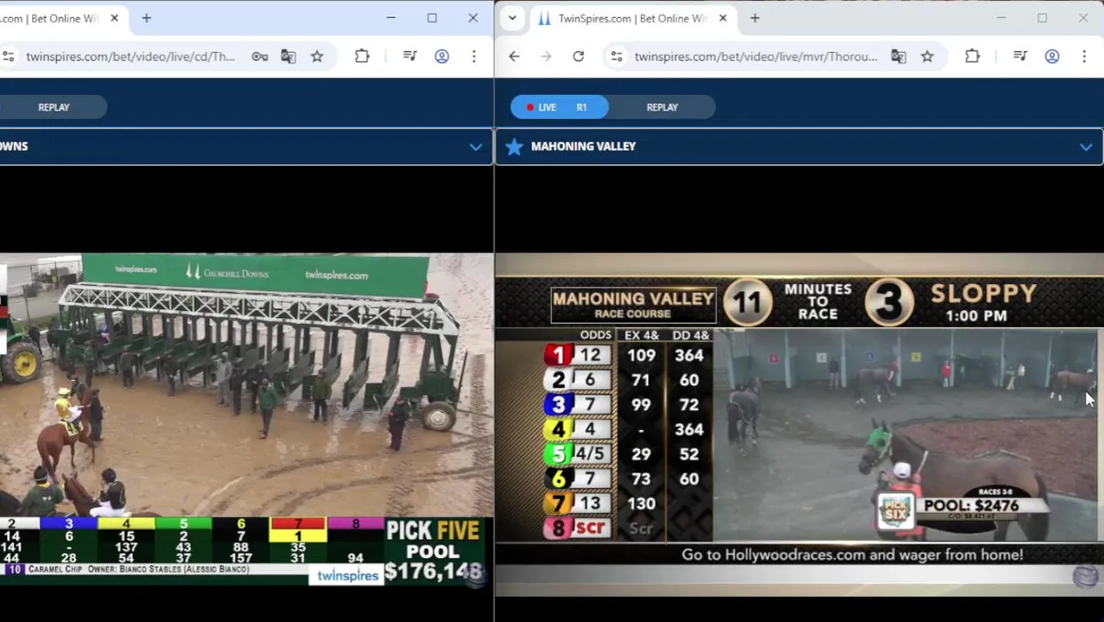Click the Mahoning Valley paddock video feed
Image resolution: width=1104 pixels, height=622 pixels.
point(905,435)
